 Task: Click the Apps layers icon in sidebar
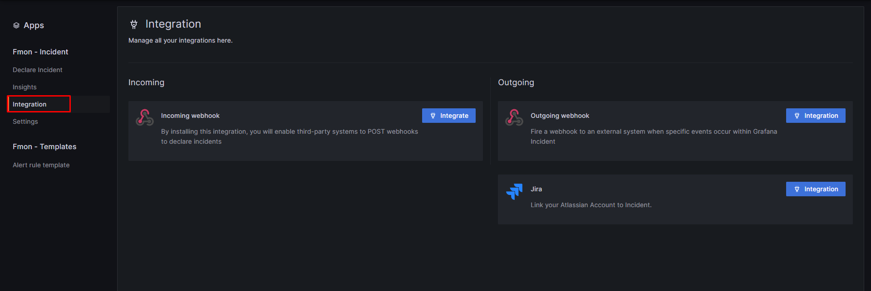click(x=16, y=25)
